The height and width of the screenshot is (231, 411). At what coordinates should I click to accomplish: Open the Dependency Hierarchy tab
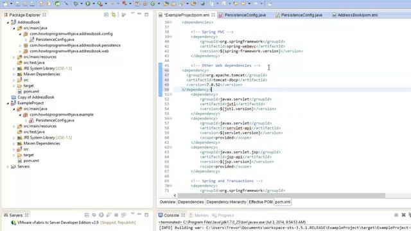coord(226,202)
